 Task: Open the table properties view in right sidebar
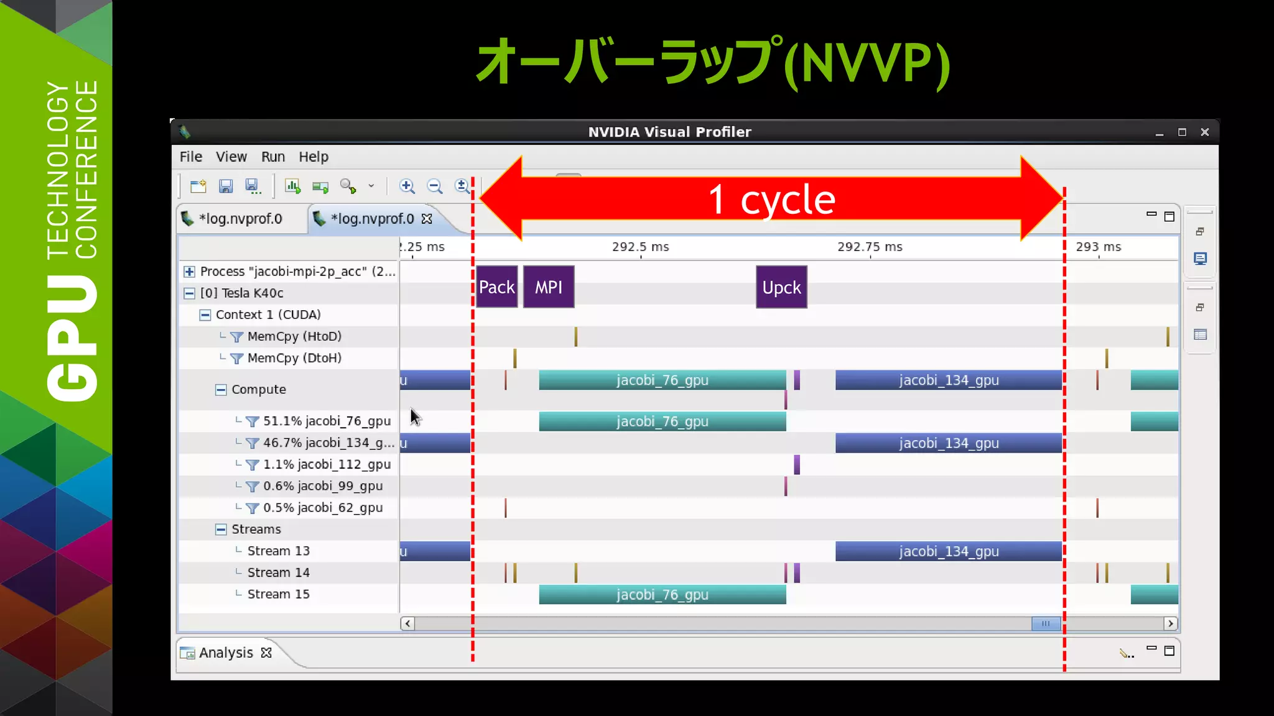pos(1200,335)
